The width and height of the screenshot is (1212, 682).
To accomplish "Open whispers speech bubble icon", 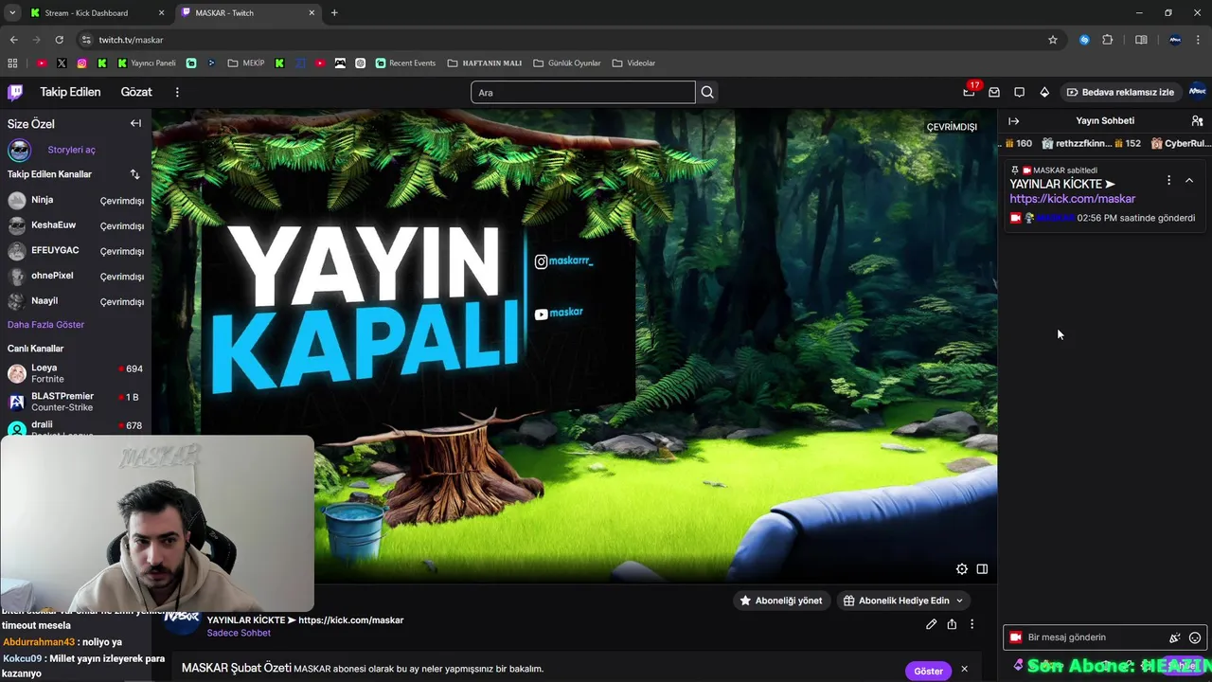I will [x=1019, y=92].
